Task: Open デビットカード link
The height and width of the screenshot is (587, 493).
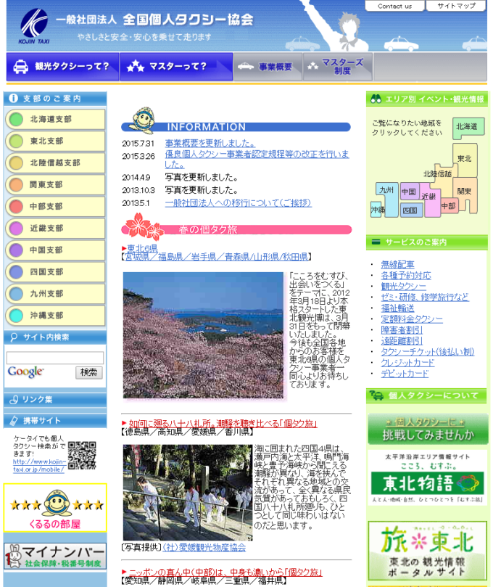Action: (x=405, y=374)
